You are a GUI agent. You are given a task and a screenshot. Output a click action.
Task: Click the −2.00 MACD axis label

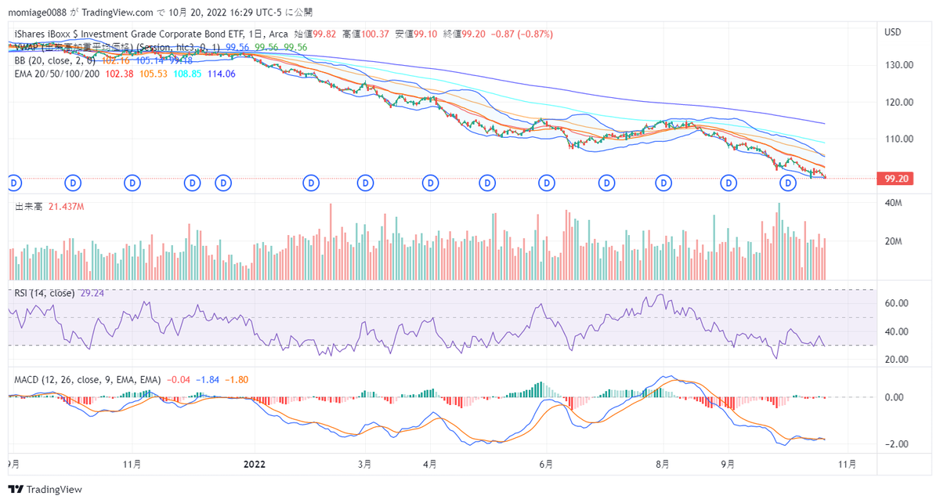[895, 444]
